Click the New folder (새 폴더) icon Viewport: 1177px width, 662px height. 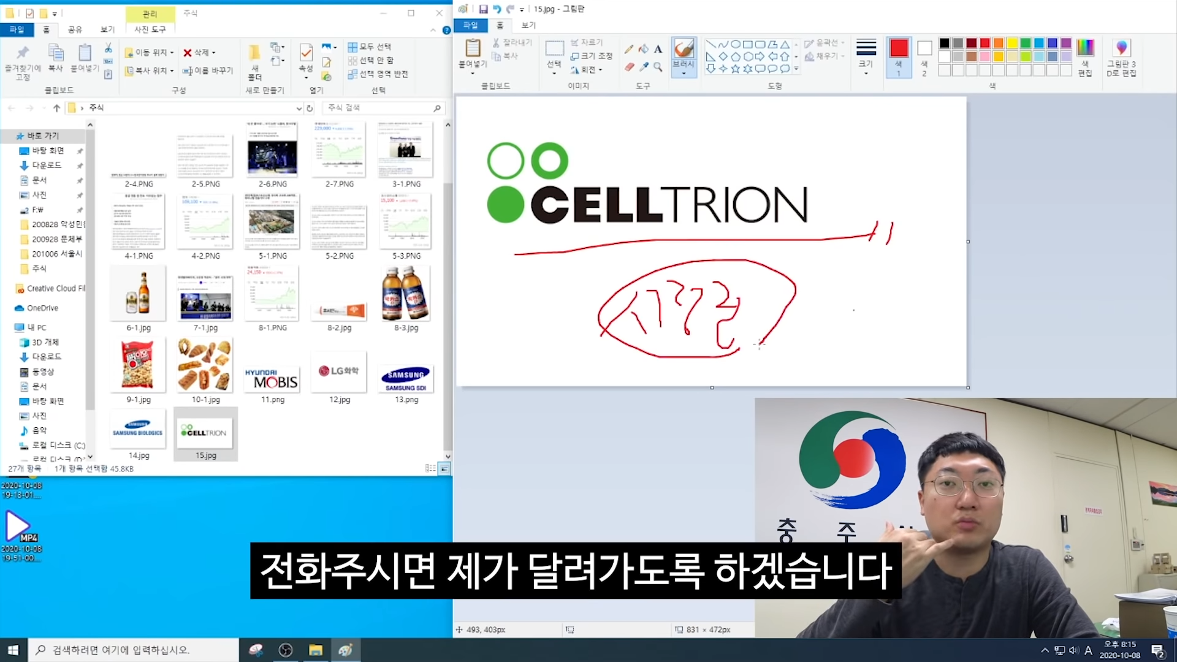(x=254, y=53)
